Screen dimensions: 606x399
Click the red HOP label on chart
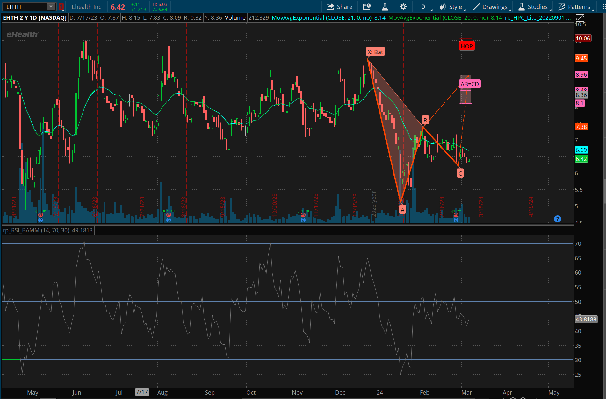pos(467,46)
